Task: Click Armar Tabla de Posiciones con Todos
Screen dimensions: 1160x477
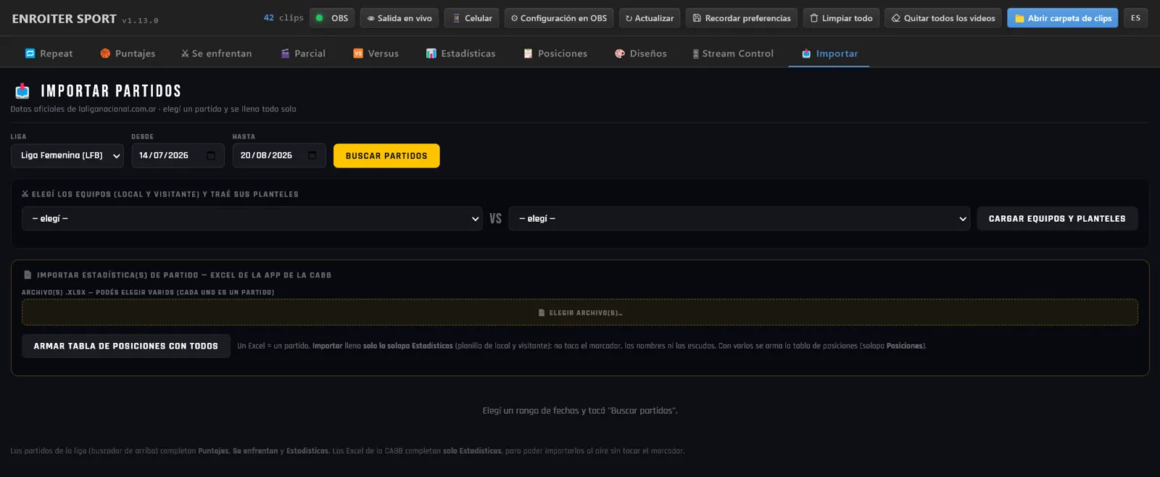Action: [x=126, y=346]
